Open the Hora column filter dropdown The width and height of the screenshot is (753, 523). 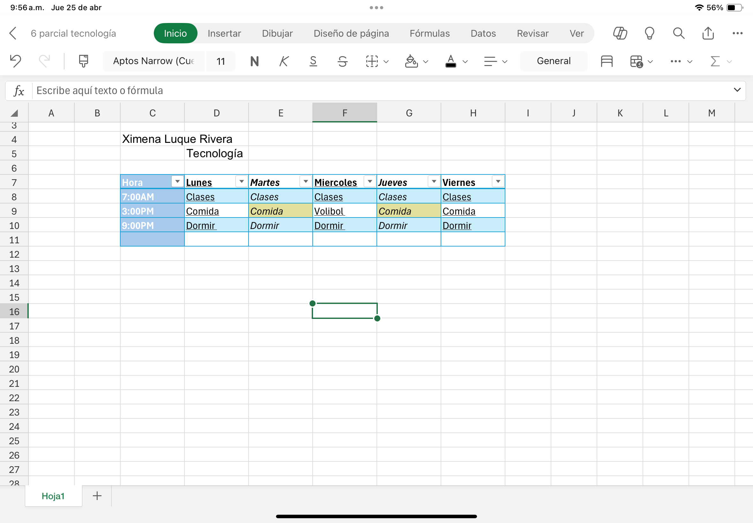point(177,181)
